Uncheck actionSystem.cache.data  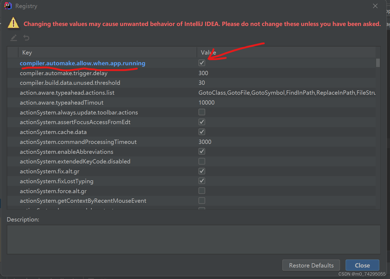click(x=202, y=132)
